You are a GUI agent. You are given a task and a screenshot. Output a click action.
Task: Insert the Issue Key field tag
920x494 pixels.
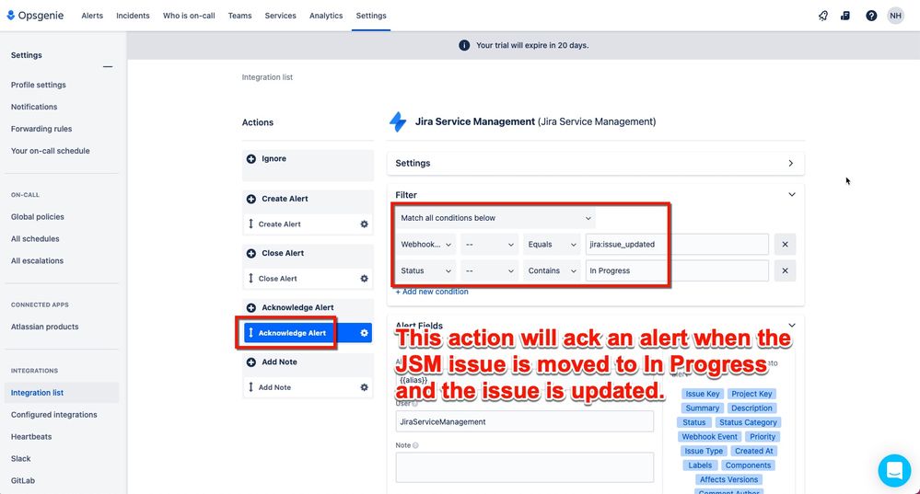coord(703,394)
